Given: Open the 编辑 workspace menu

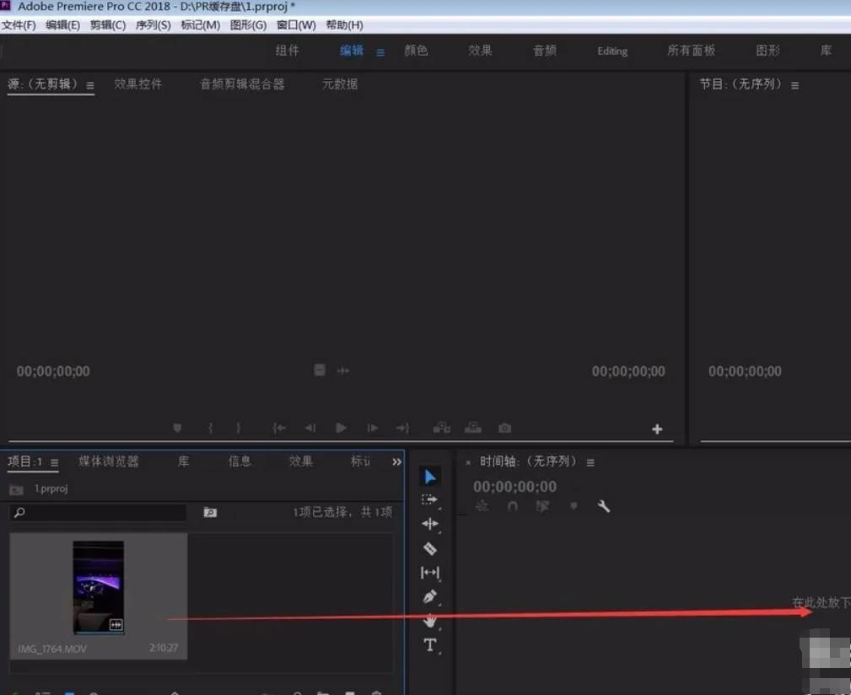Looking at the screenshot, I should point(380,52).
